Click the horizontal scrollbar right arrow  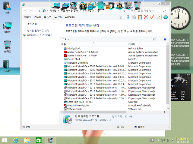click(x=165, y=112)
